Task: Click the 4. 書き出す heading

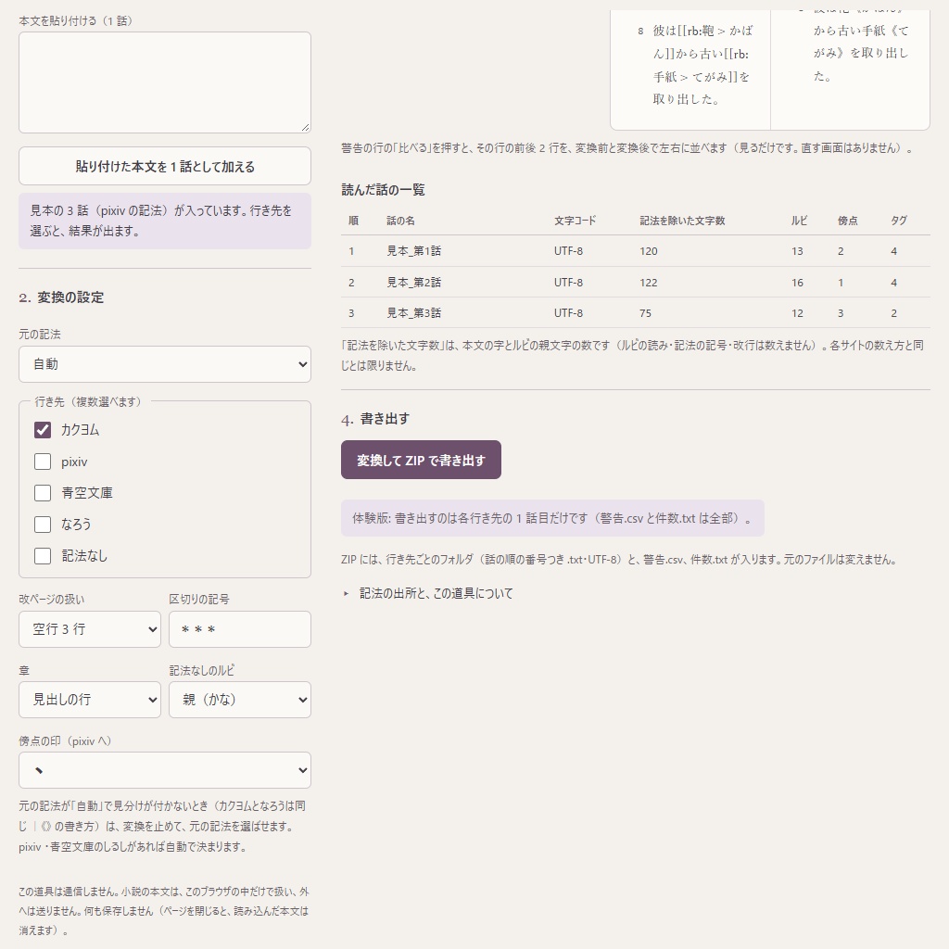Action: pyautogui.click(x=375, y=419)
